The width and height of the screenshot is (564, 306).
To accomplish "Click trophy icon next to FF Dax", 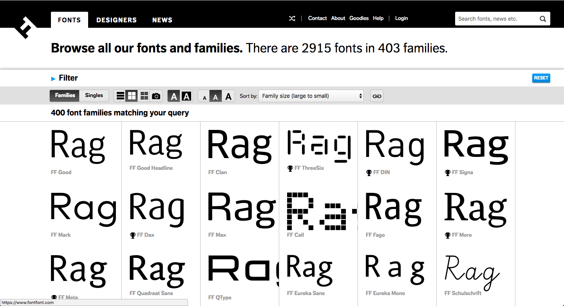I will pos(133,235).
